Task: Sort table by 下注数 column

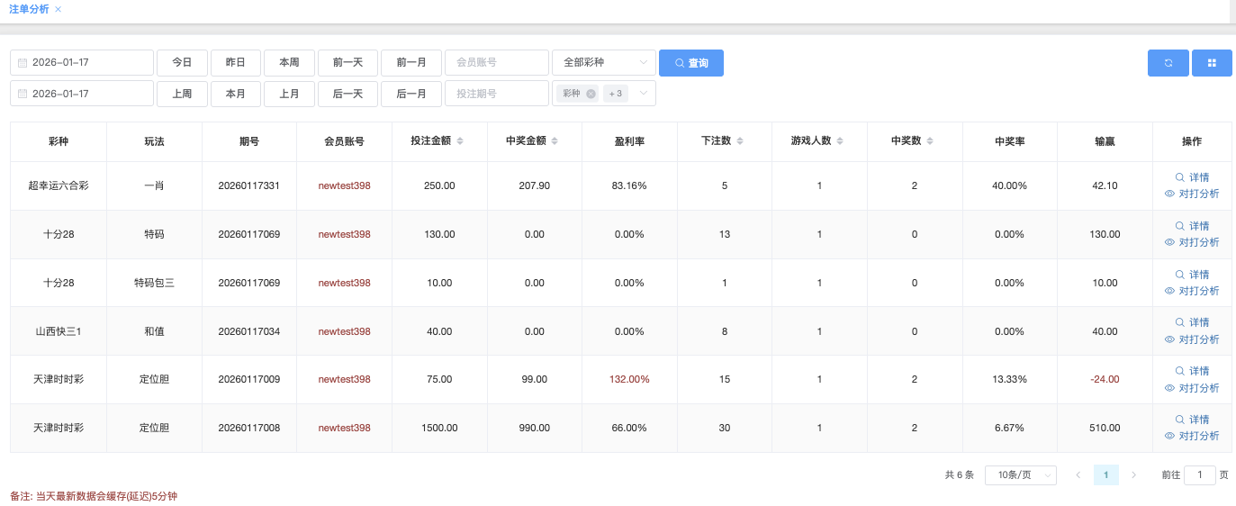Action: pos(740,141)
